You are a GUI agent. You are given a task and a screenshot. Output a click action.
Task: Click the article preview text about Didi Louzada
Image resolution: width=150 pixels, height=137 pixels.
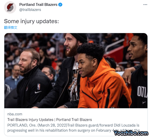[73, 128]
